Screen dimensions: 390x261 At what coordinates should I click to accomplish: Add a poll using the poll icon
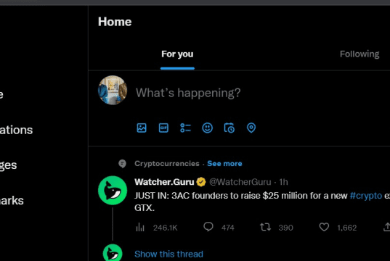tap(185, 128)
